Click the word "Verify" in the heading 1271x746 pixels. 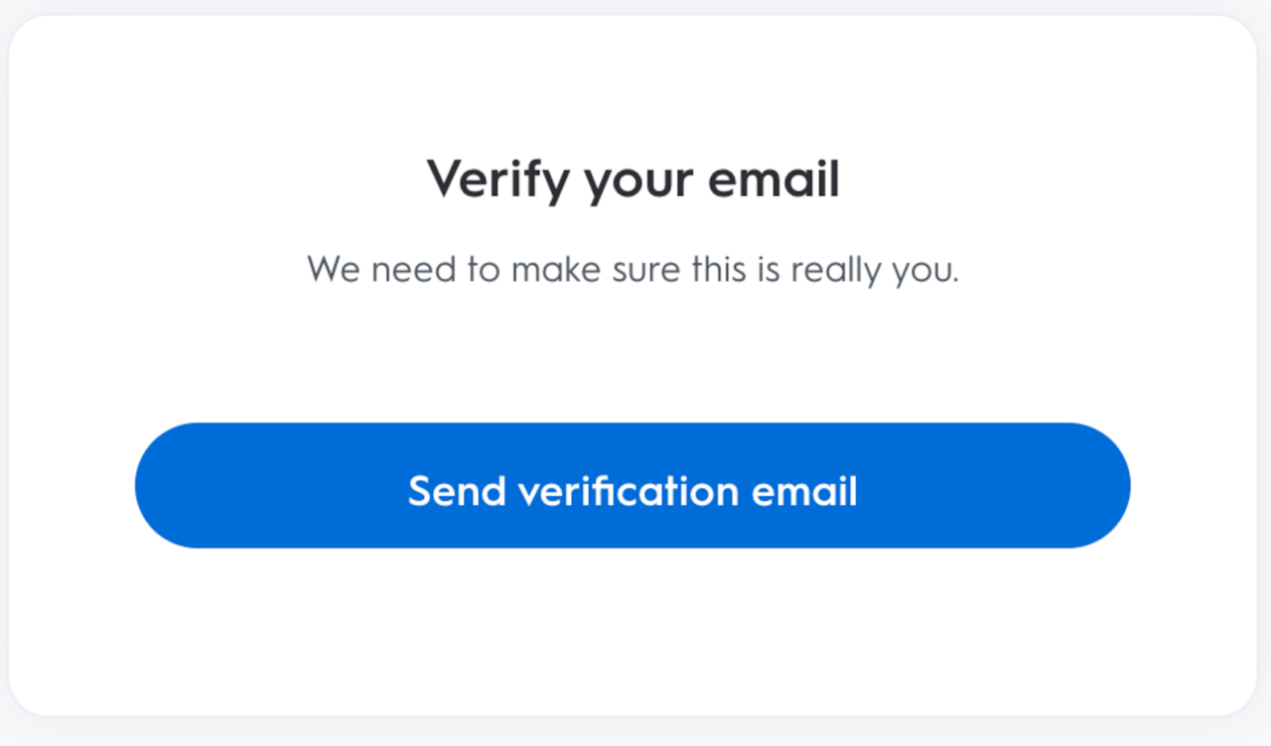click(x=498, y=182)
